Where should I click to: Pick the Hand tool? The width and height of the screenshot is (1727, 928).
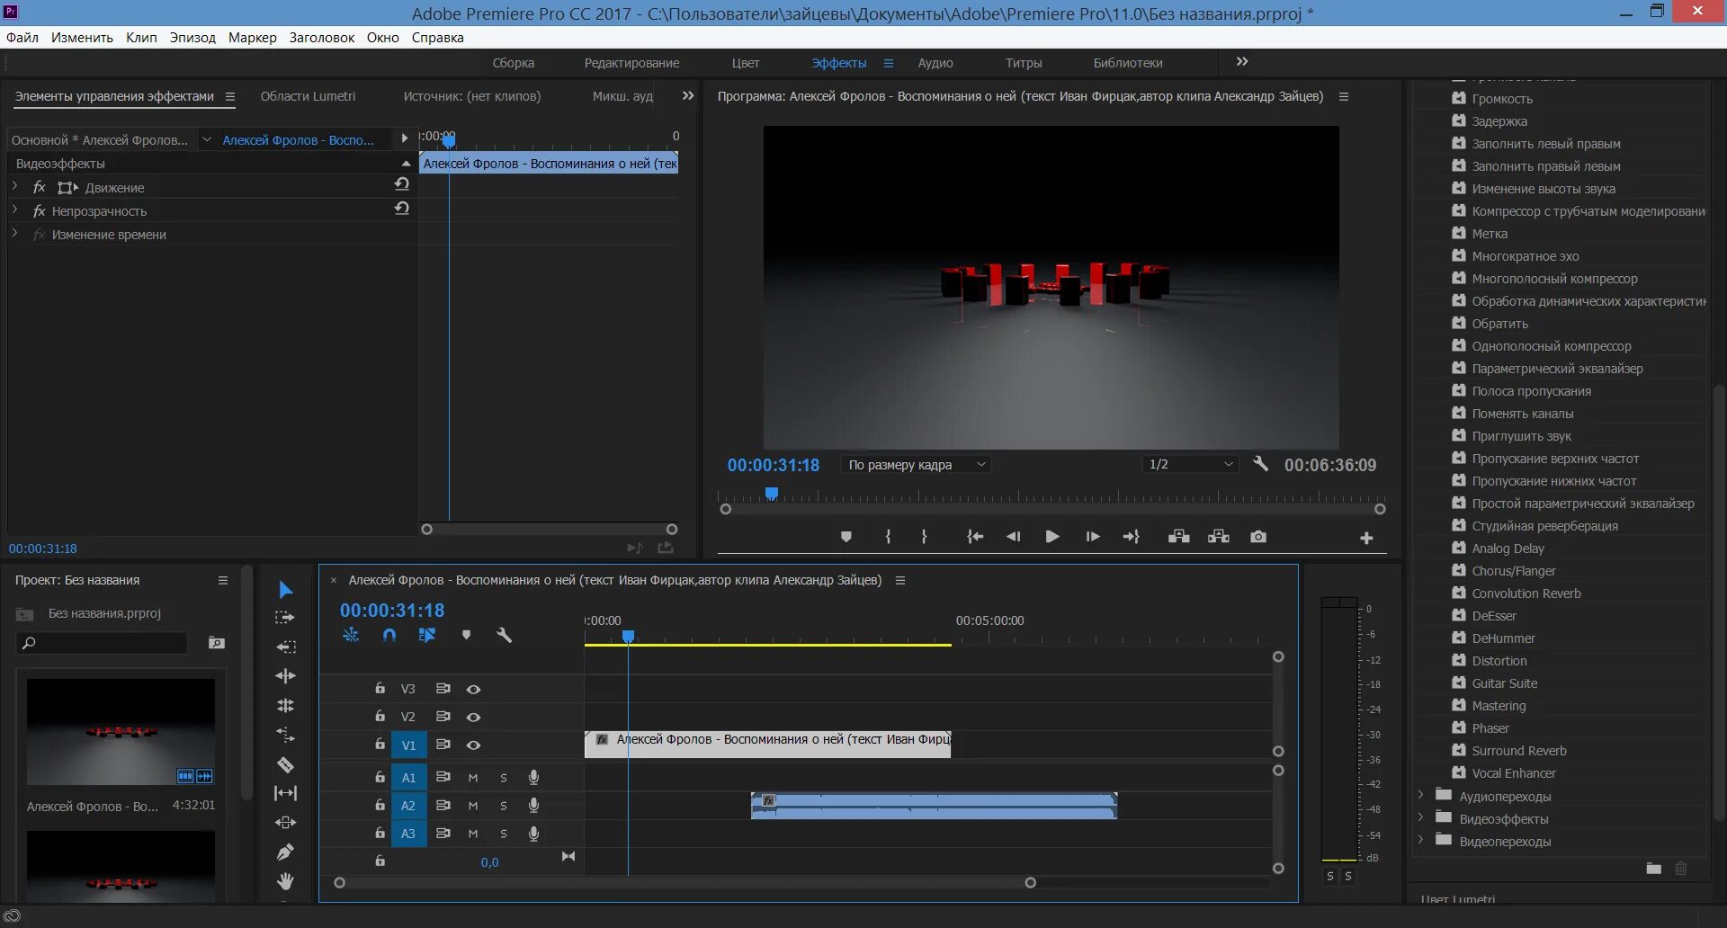[x=285, y=881]
